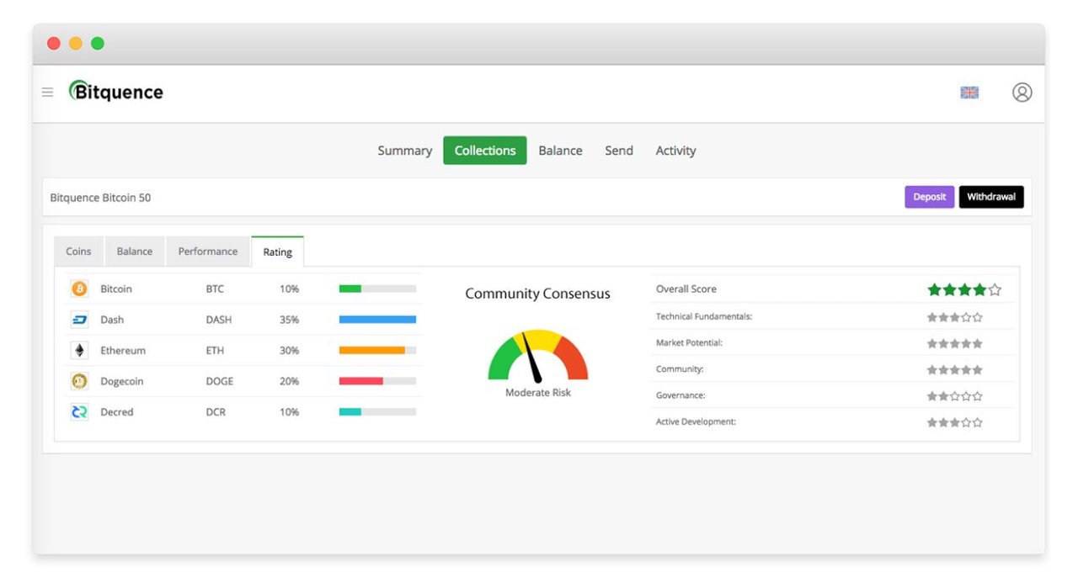Image resolution: width=1078 pixels, height=588 pixels.
Task: Click the Community: rating label
Action: (680, 369)
